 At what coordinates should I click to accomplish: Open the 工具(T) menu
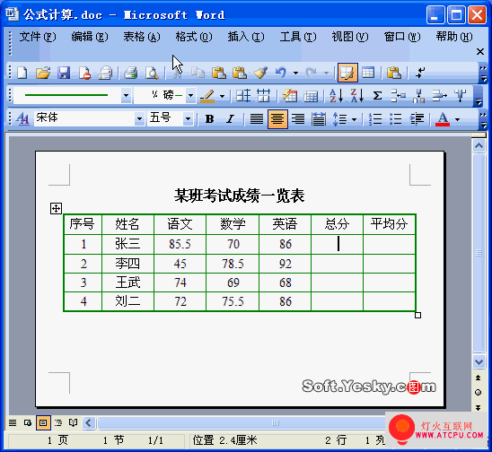point(298,37)
